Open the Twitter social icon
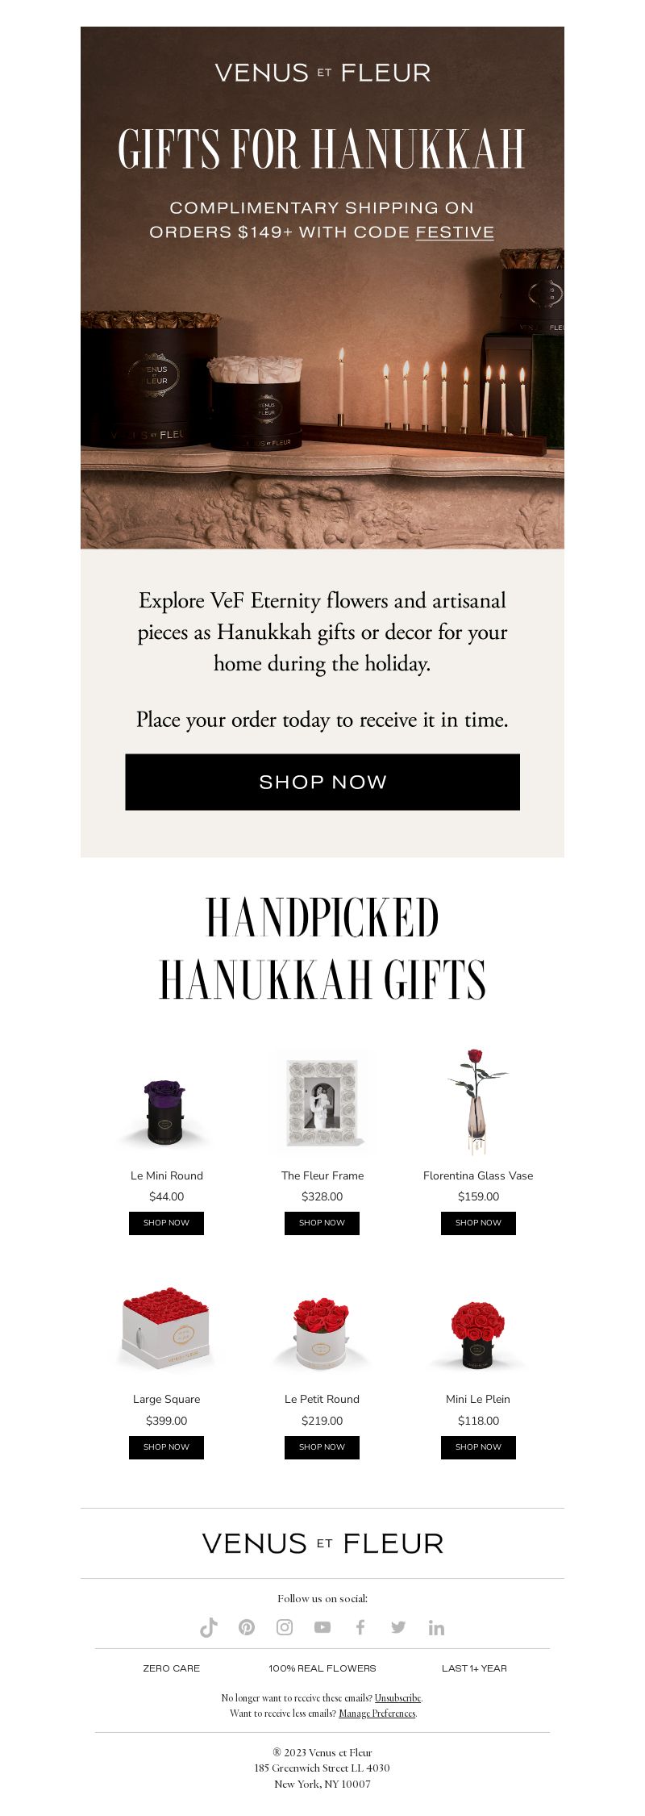The height and width of the screenshot is (1816, 645). (x=398, y=1627)
